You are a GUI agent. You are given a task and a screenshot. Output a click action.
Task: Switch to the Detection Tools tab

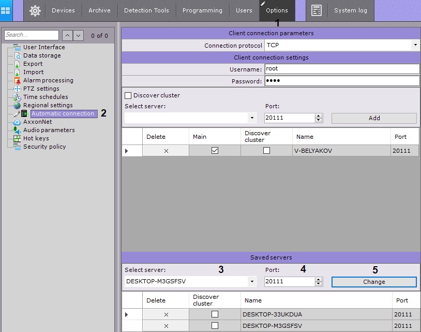[x=146, y=10]
